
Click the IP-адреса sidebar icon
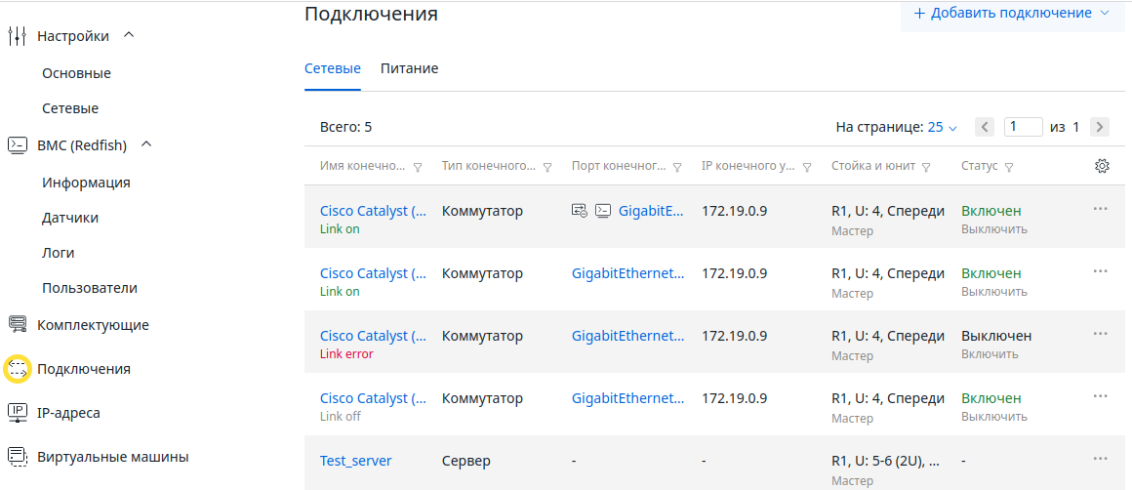coord(18,413)
